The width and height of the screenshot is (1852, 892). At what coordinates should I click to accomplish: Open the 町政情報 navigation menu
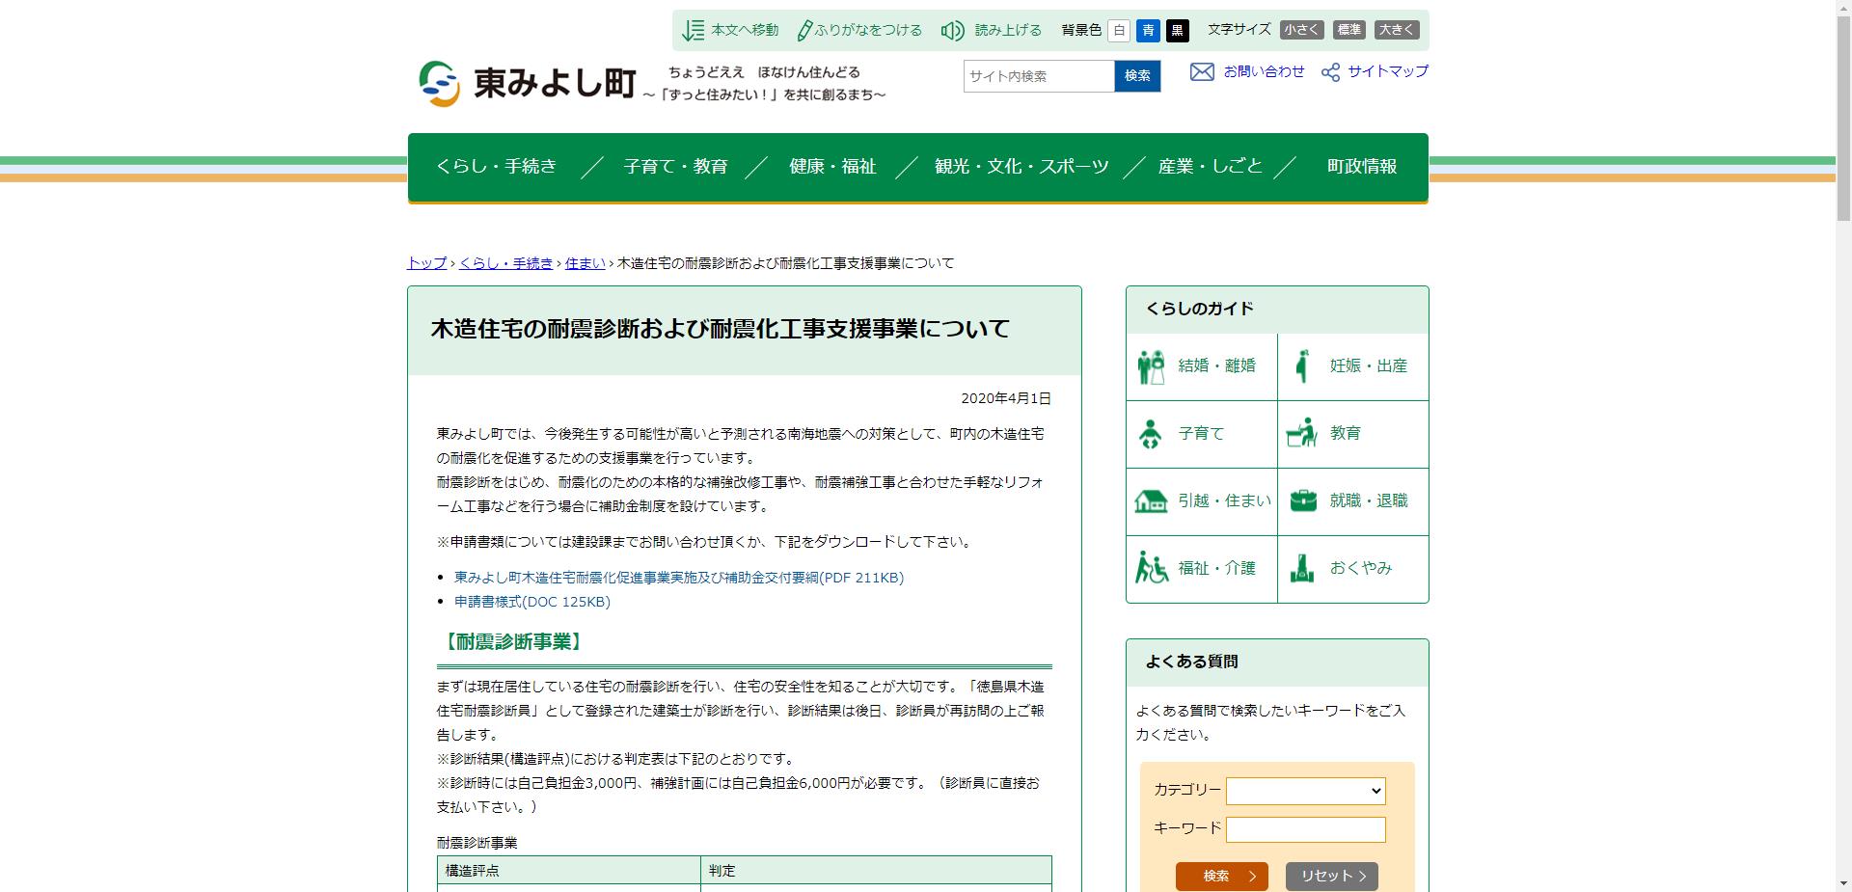1363,166
